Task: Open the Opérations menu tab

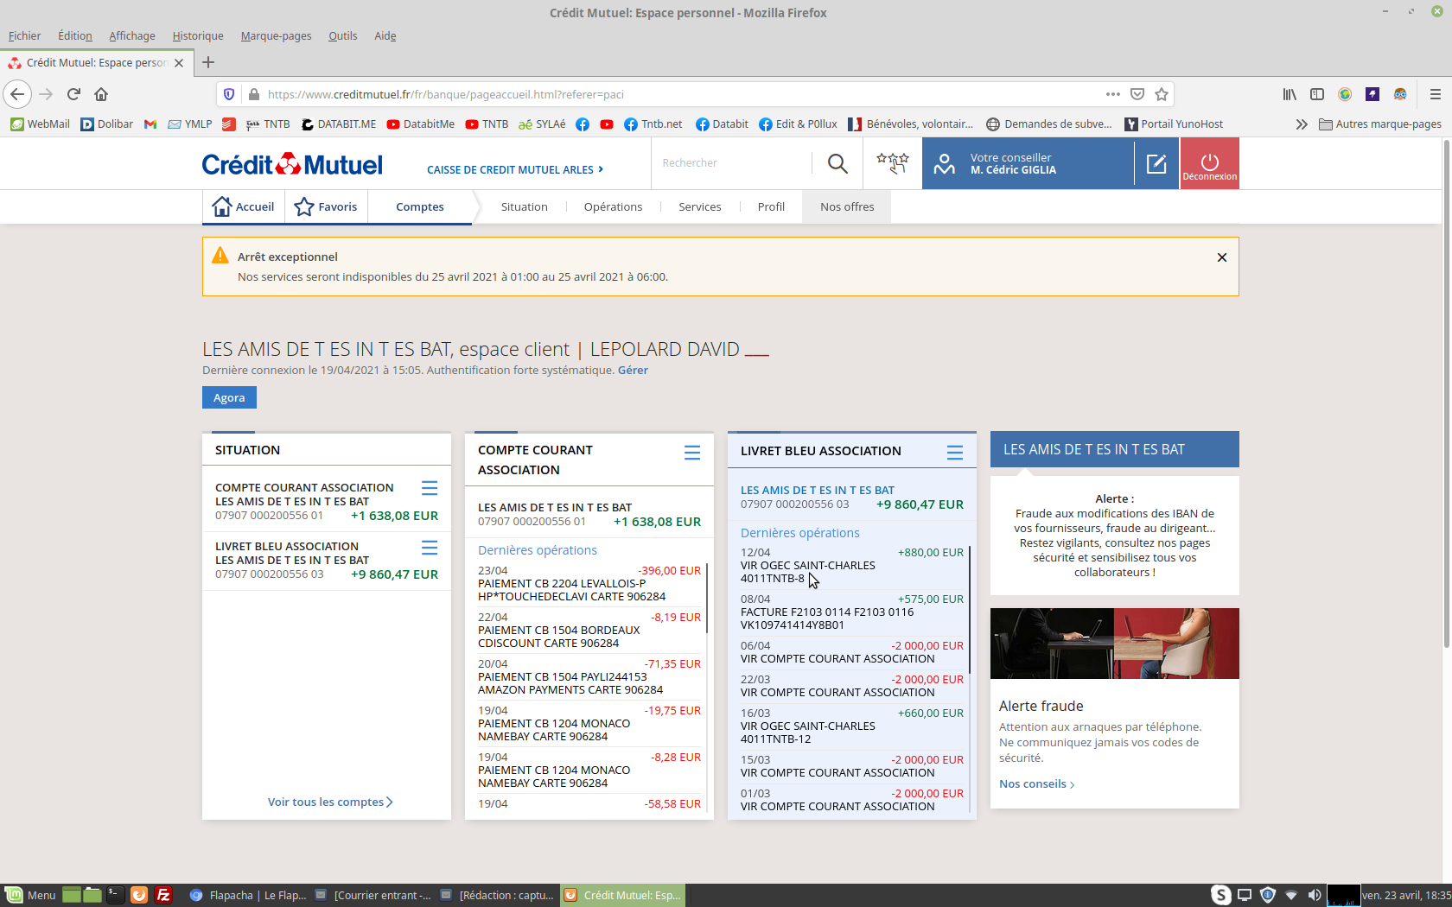Action: point(613,206)
